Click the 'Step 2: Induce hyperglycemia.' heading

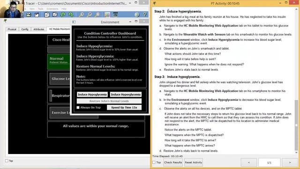tap(178, 11)
